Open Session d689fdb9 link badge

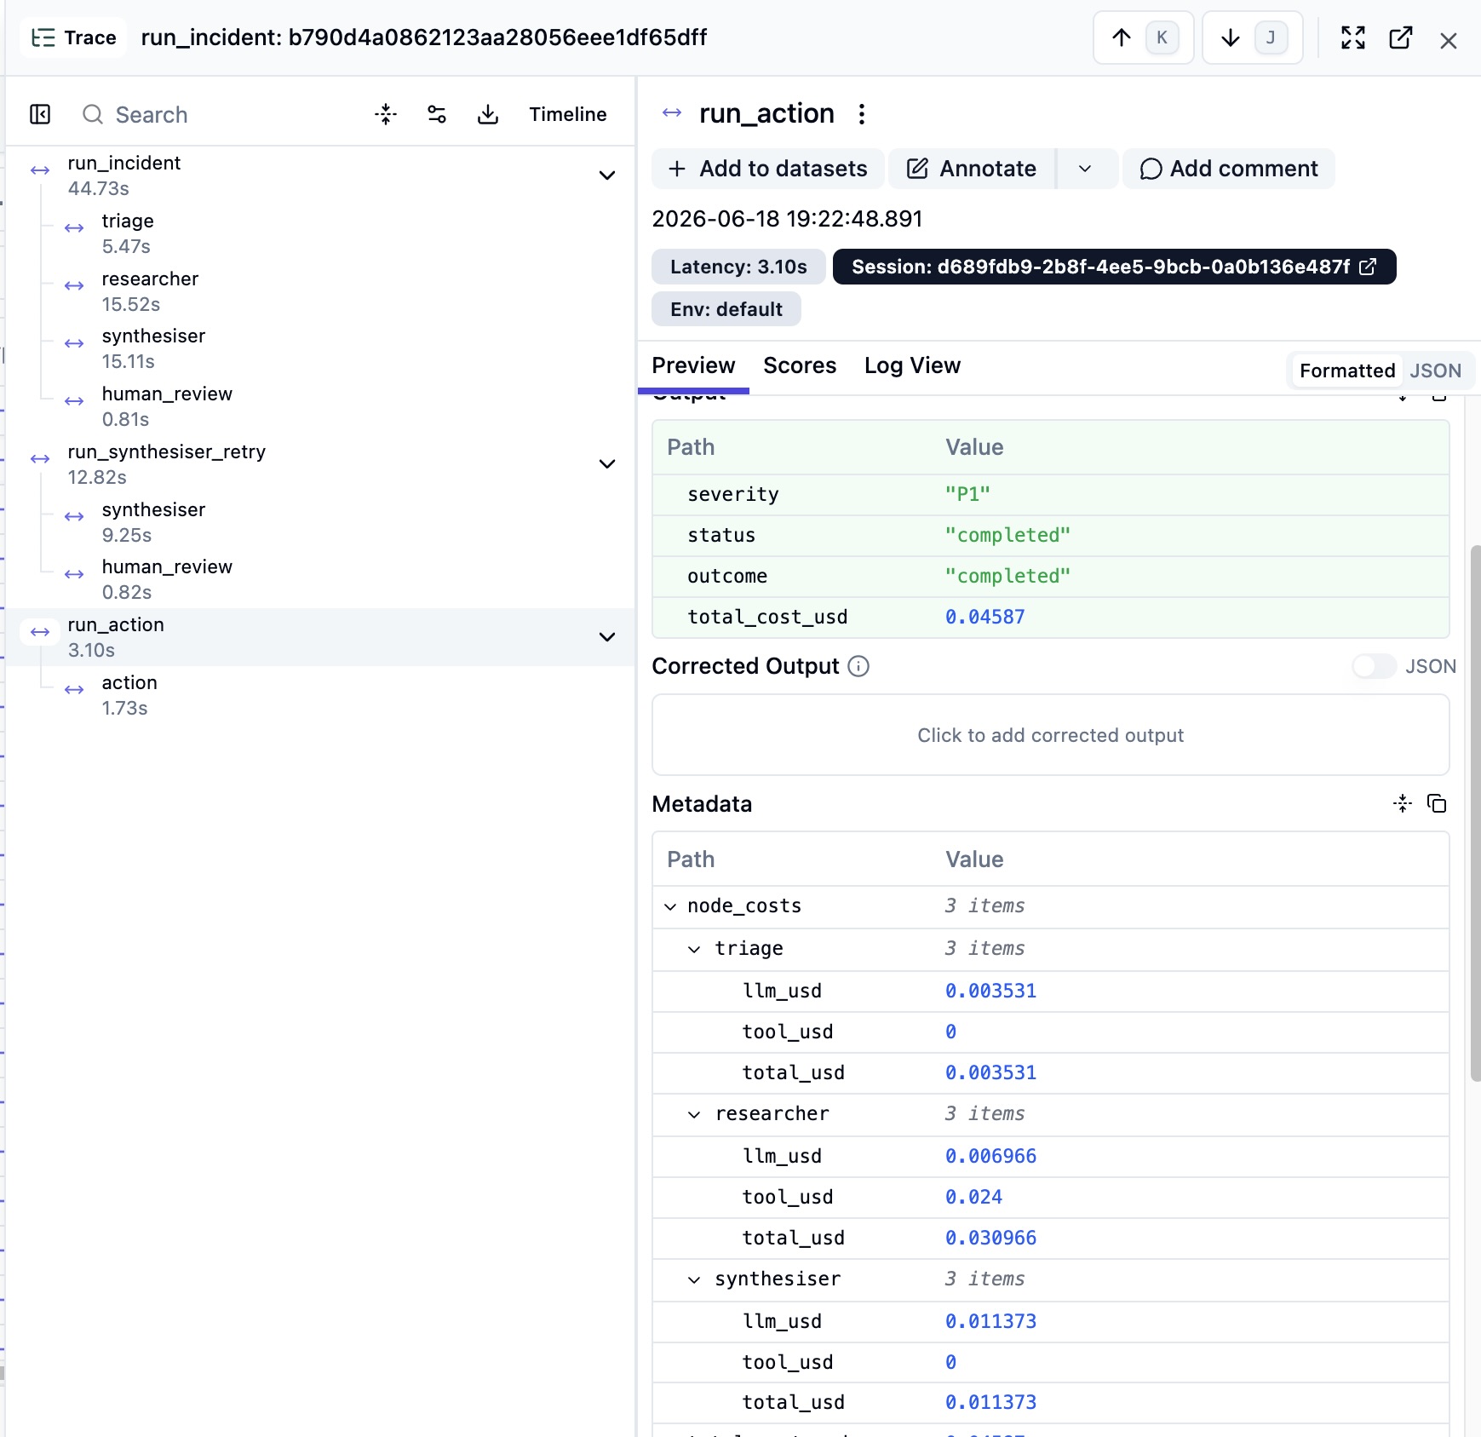coord(1114,267)
